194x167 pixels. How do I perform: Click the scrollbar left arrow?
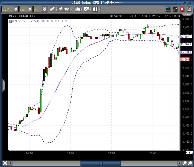(x=11, y=163)
